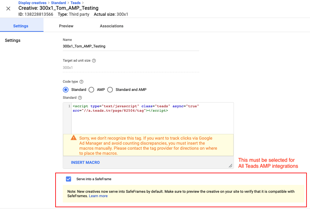Click into the Name input field
The height and width of the screenshot is (211, 310).
click(x=131, y=46)
